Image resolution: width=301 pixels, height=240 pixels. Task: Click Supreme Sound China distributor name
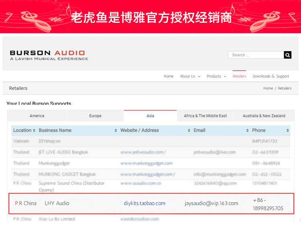pyautogui.click(x=71, y=186)
